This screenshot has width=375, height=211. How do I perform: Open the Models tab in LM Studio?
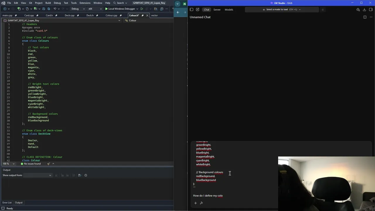click(229, 9)
